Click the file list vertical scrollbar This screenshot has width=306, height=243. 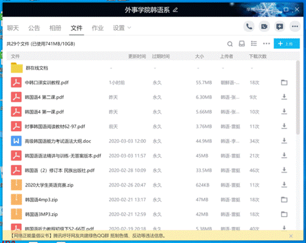point(298,97)
